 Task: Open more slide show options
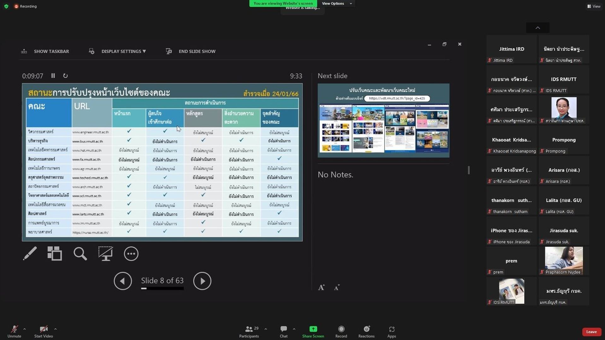131,254
